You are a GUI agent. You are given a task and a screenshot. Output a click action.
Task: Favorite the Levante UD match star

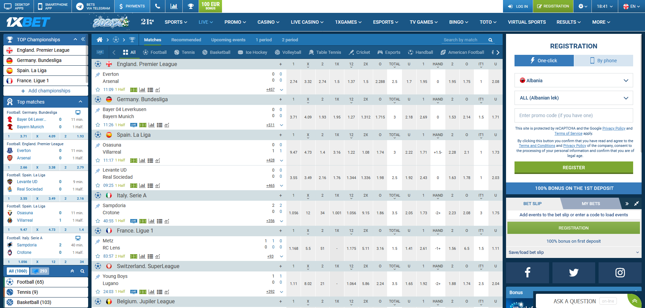click(98, 185)
